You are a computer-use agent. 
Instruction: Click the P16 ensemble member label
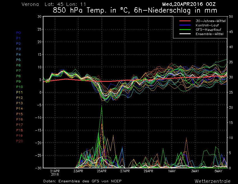[19, 119]
